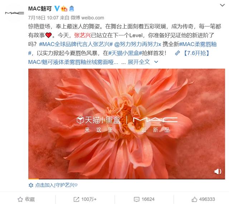The width and height of the screenshot is (229, 204).
Task: Click the chevron next to 展开全文
Action: [x=156, y=62]
